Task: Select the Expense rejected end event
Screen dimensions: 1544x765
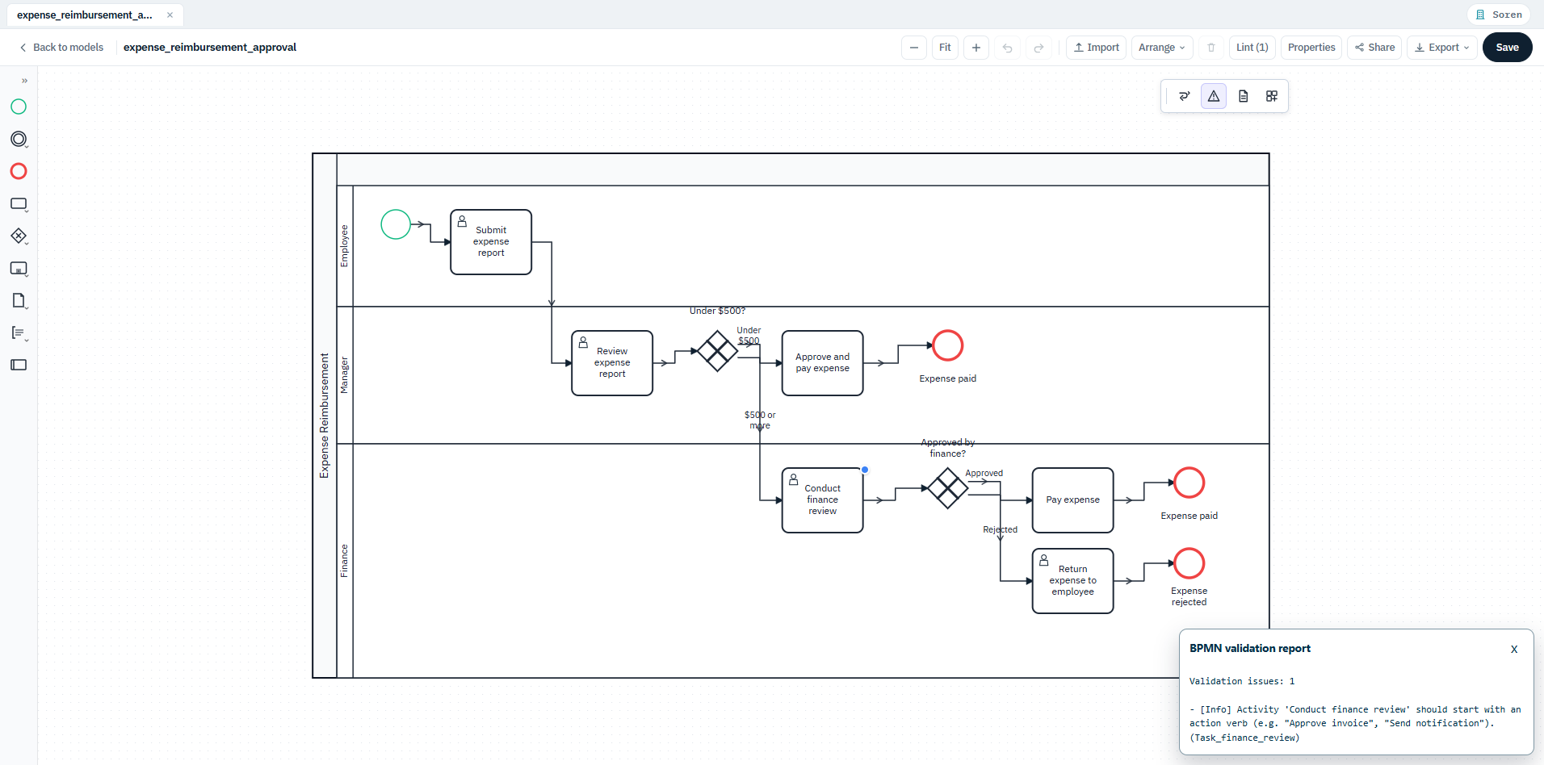Action: (1189, 563)
